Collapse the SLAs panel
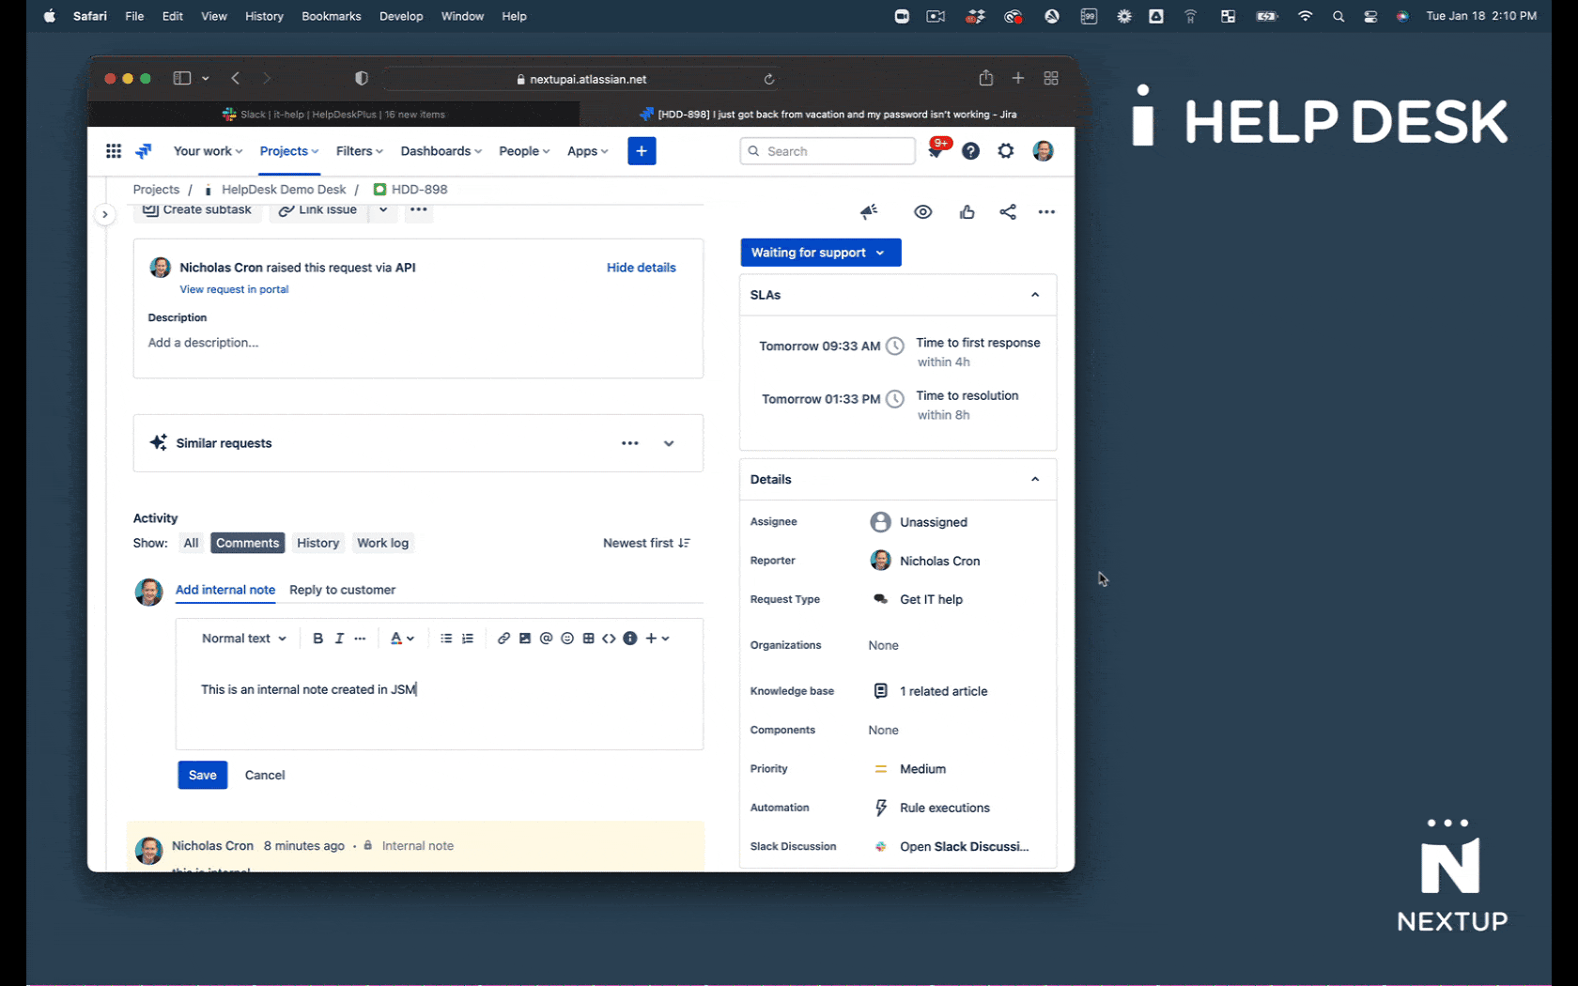1578x986 pixels. [1035, 295]
